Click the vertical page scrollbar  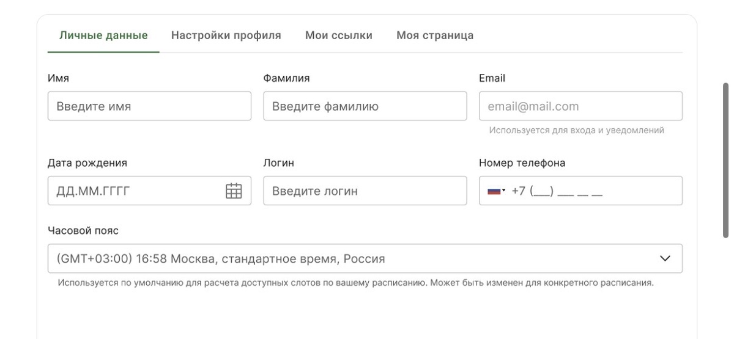(x=726, y=160)
